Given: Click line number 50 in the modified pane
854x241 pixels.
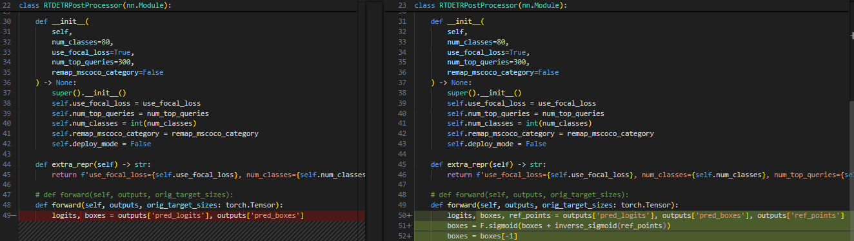Looking at the screenshot, I should pos(403,215).
